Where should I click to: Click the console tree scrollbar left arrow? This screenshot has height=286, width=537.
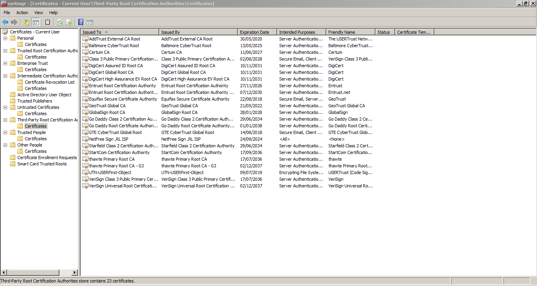click(4, 272)
